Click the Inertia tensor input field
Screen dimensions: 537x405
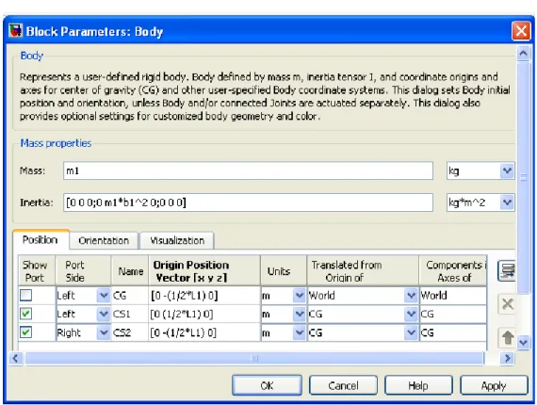coord(248,202)
